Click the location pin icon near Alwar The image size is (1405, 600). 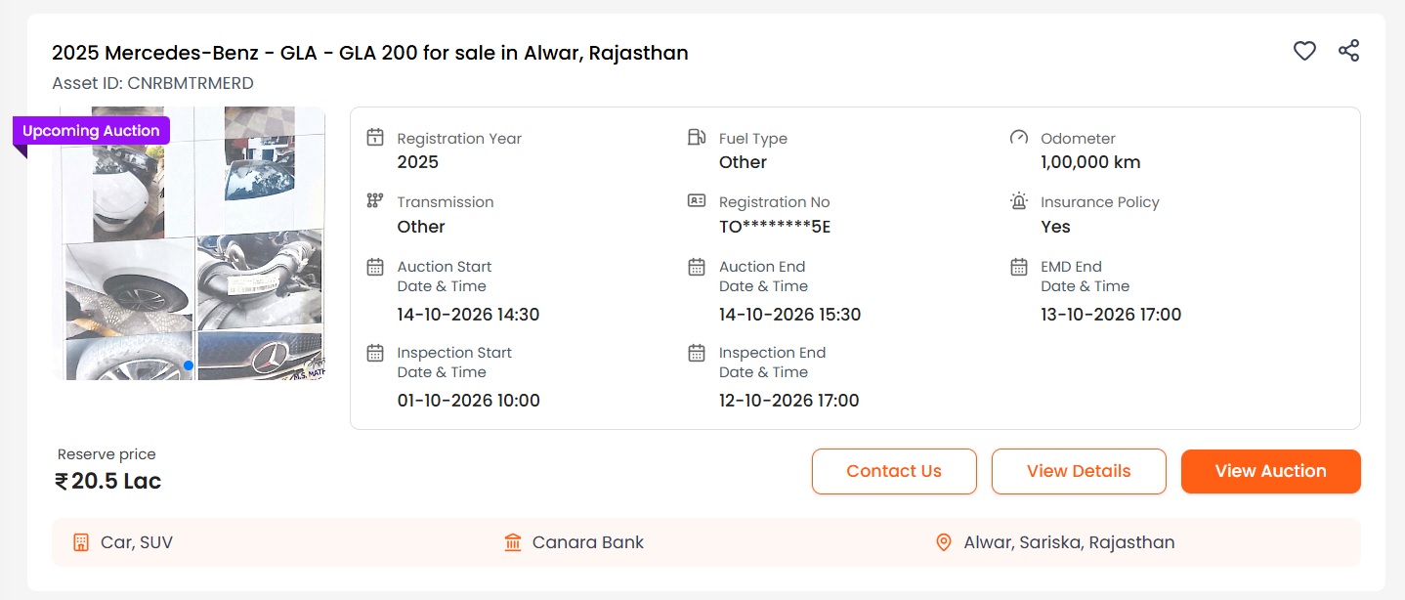[x=944, y=542]
